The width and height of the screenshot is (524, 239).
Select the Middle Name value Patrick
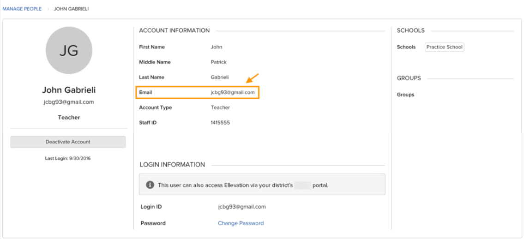tap(218, 62)
